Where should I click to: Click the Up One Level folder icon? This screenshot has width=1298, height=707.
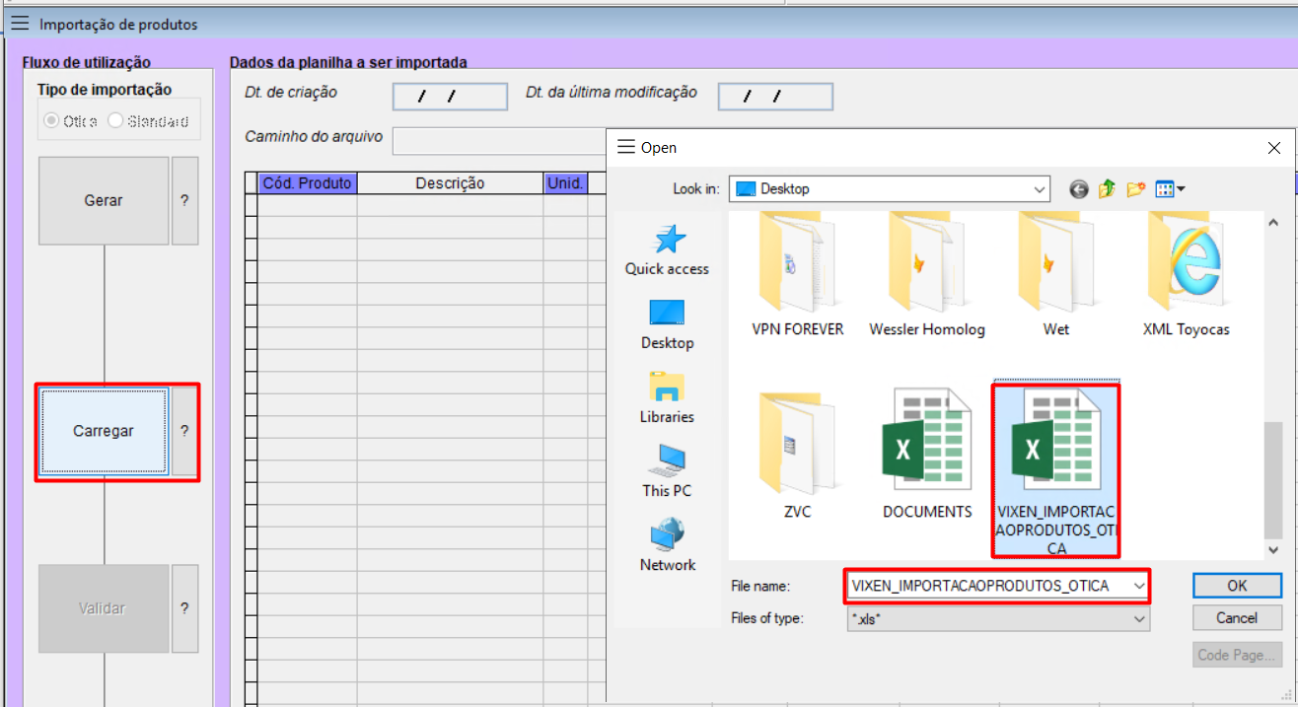1107,189
